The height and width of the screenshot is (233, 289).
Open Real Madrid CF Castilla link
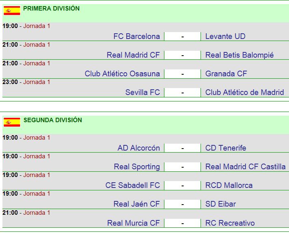click(x=245, y=167)
